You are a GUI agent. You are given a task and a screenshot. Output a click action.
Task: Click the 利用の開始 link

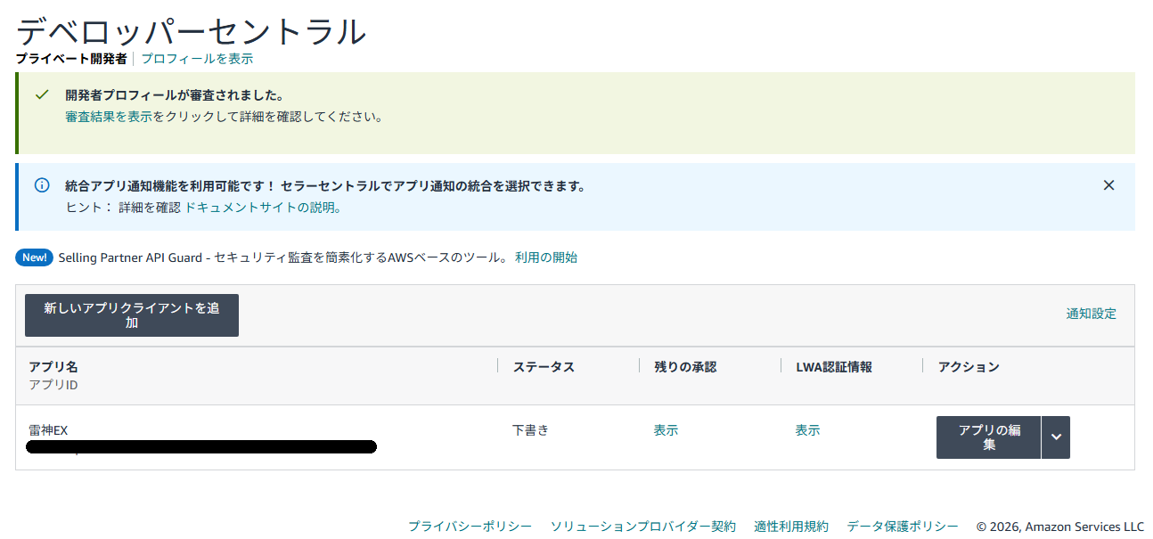pos(546,257)
